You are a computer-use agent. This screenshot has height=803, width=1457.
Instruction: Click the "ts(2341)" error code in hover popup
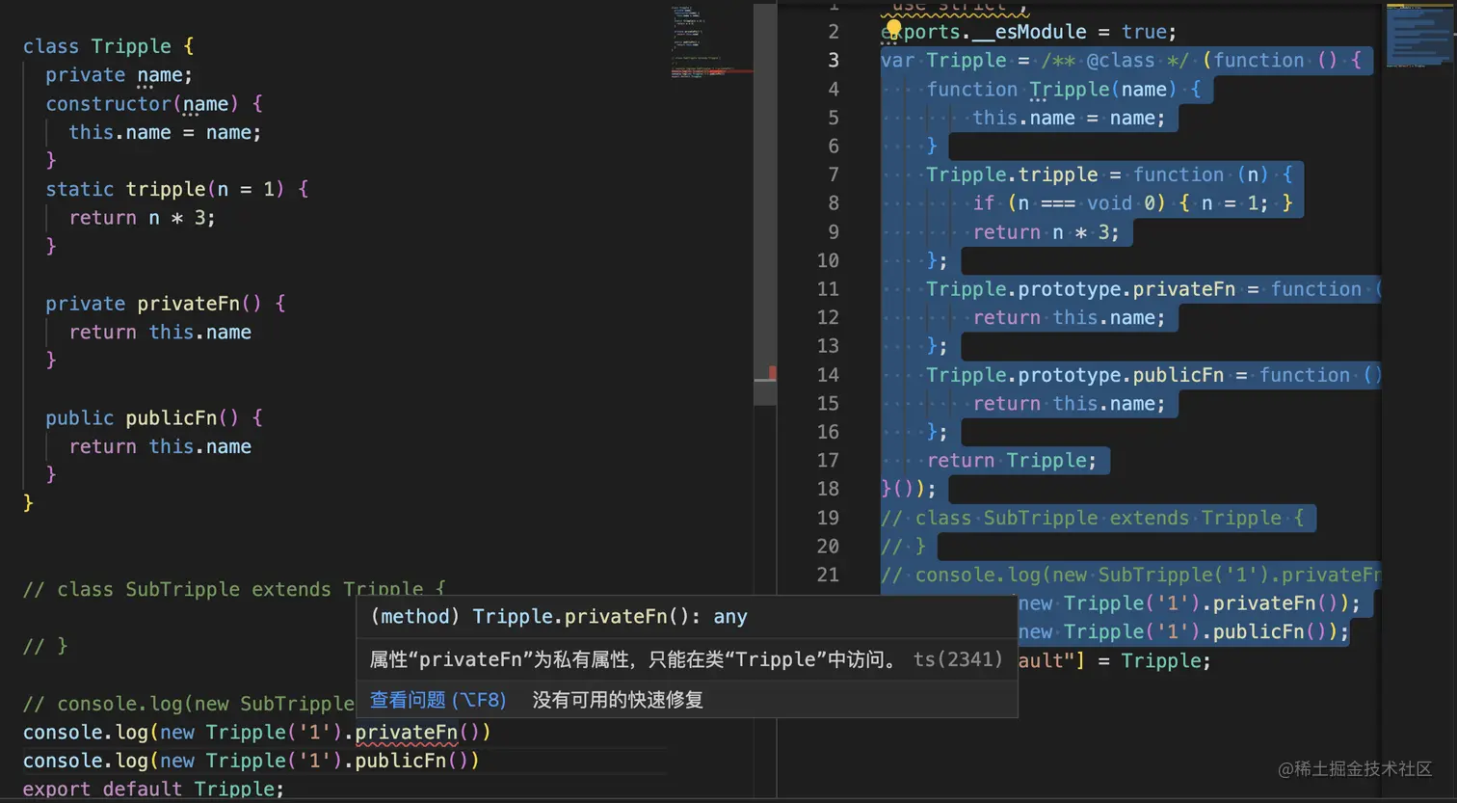pyautogui.click(x=958, y=659)
